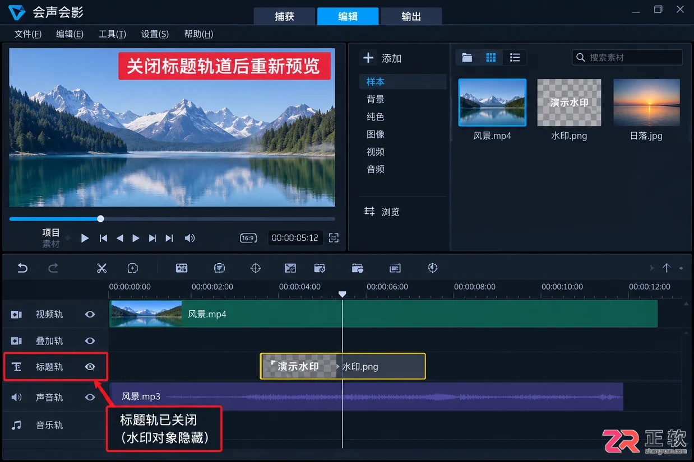Select the 日落.jpg library thumbnail
This screenshot has width=694, height=462.
pyautogui.click(x=646, y=102)
